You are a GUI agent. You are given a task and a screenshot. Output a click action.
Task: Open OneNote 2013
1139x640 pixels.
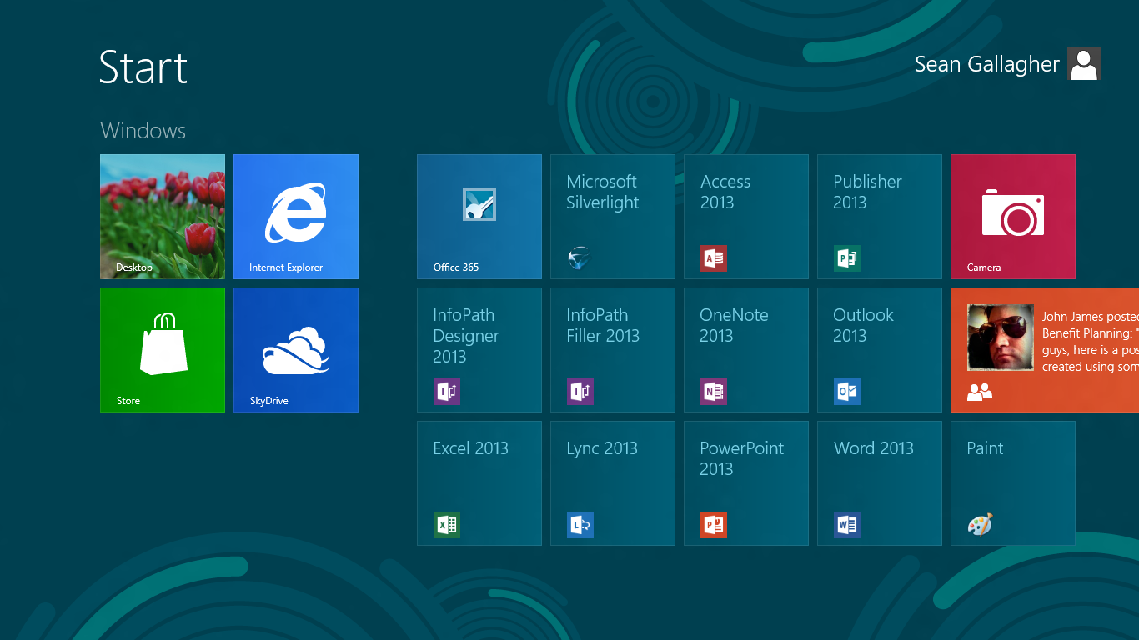[745, 350]
